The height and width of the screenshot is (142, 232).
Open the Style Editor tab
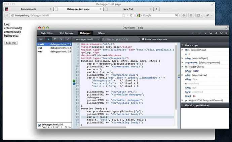pos(48,33)
